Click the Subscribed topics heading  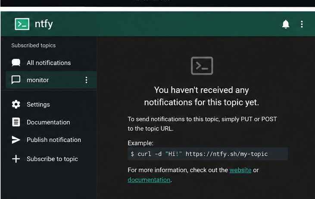point(34,45)
